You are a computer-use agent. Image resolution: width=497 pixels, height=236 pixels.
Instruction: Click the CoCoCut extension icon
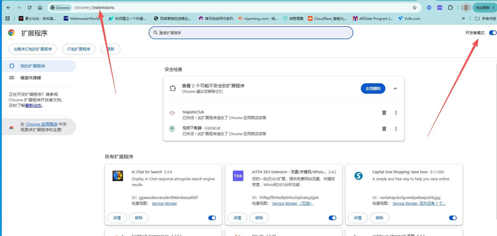click(x=172, y=129)
